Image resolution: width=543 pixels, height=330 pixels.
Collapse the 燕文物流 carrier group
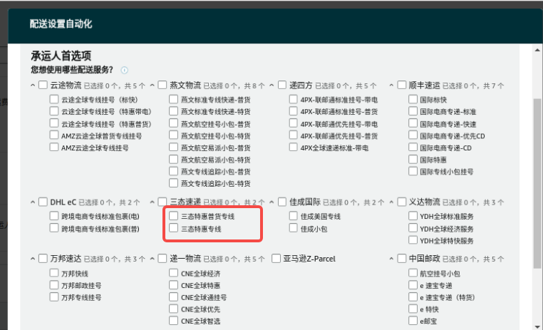pos(152,86)
